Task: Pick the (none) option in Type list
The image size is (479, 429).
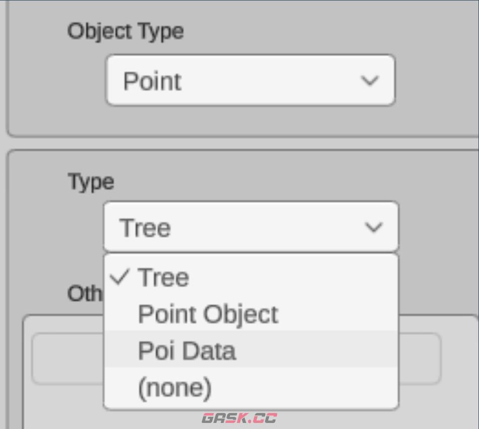Action: 175,388
